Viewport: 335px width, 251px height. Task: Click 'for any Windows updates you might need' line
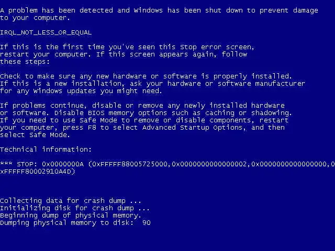tap(81, 91)
